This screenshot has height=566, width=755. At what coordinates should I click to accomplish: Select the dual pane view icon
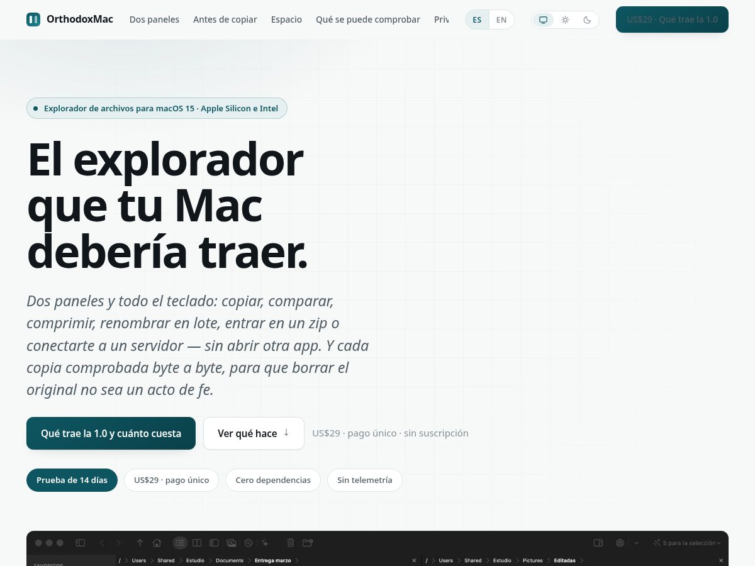click(197, 543)
